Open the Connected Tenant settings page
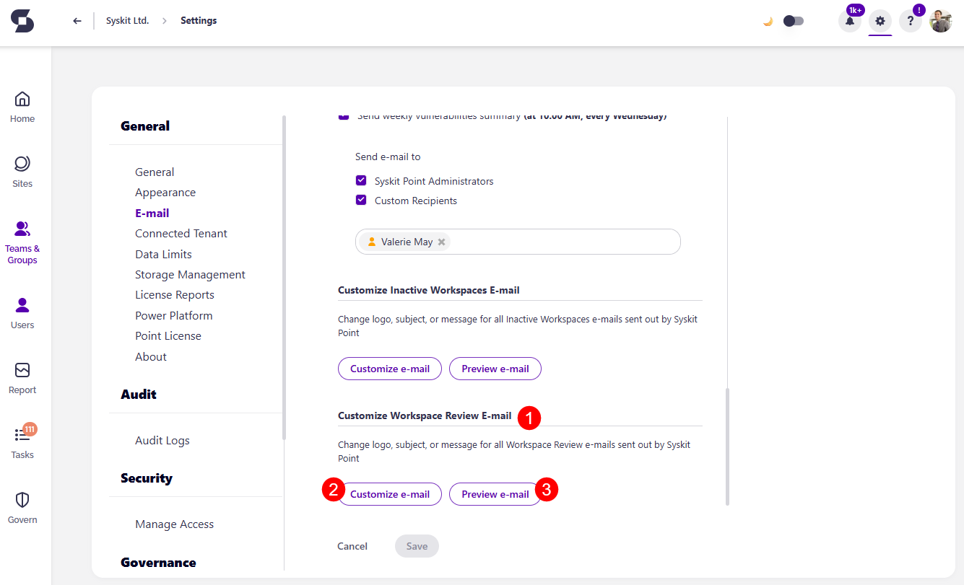The height and width of the screenshot is (585, 964). point(181,233)
